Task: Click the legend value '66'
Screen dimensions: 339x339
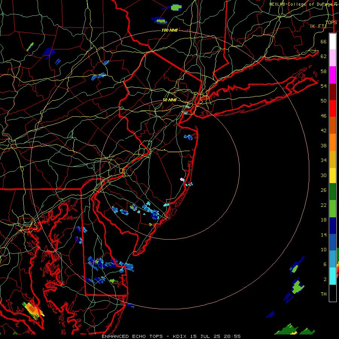Action: (324, 41)
